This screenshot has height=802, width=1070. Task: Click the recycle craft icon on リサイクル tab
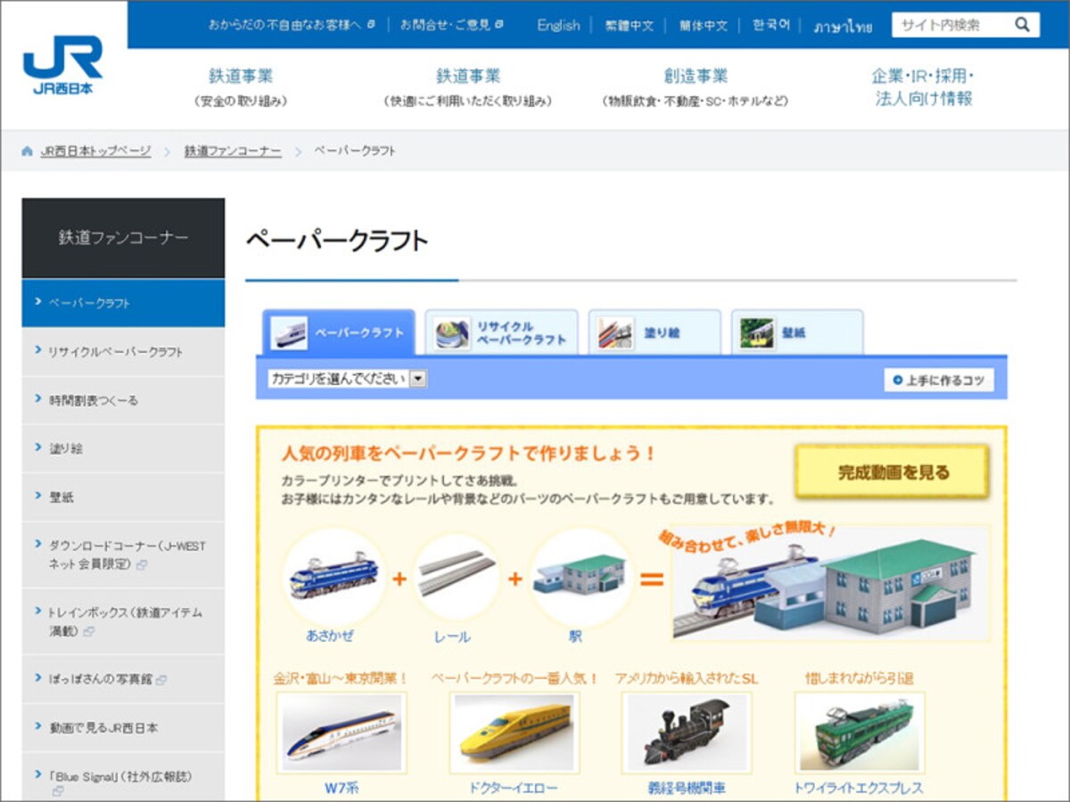click(x=452, y=333)
